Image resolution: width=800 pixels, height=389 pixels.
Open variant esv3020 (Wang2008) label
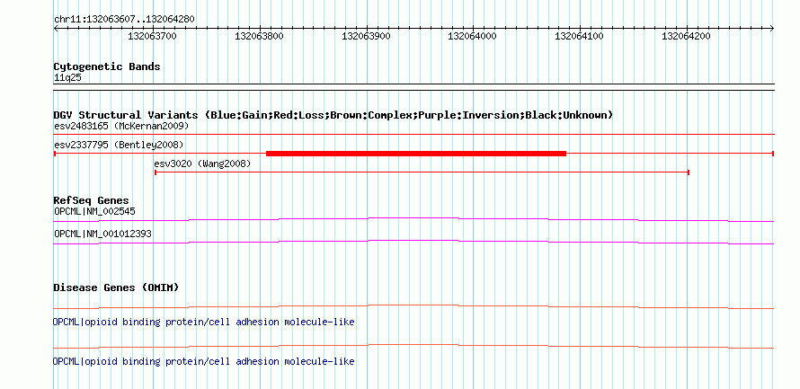pyautogui.click(x=202, y=164)
